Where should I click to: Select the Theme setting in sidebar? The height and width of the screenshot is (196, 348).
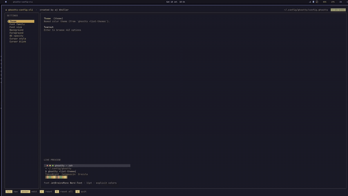[21, 21]
